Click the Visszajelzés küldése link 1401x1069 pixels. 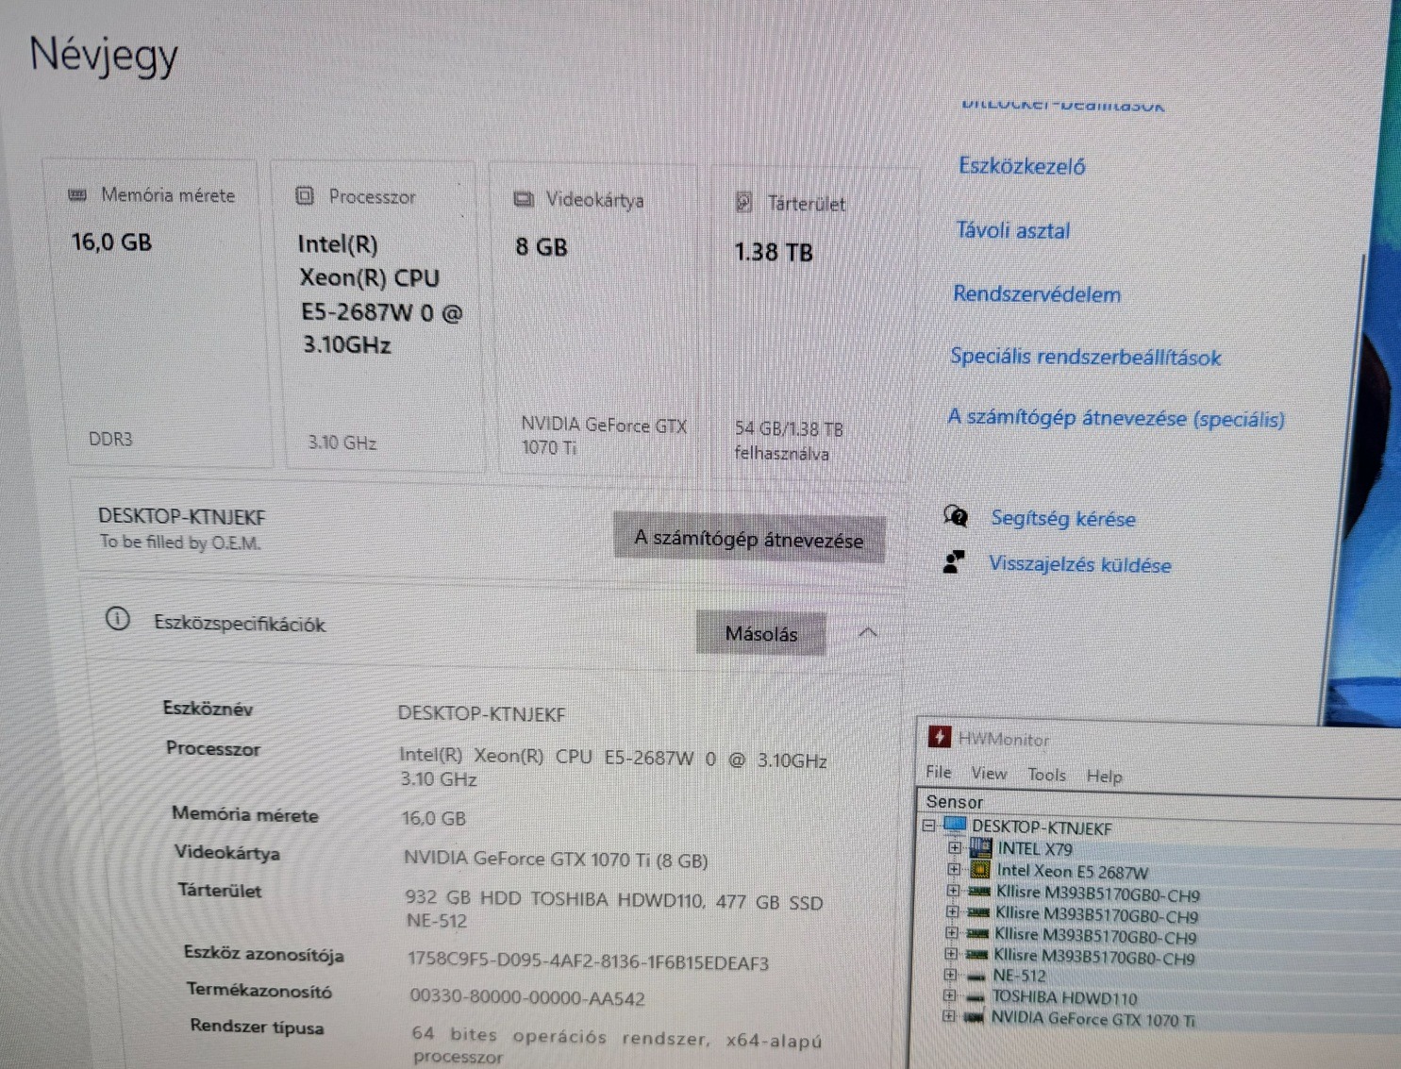(1080, 564)
